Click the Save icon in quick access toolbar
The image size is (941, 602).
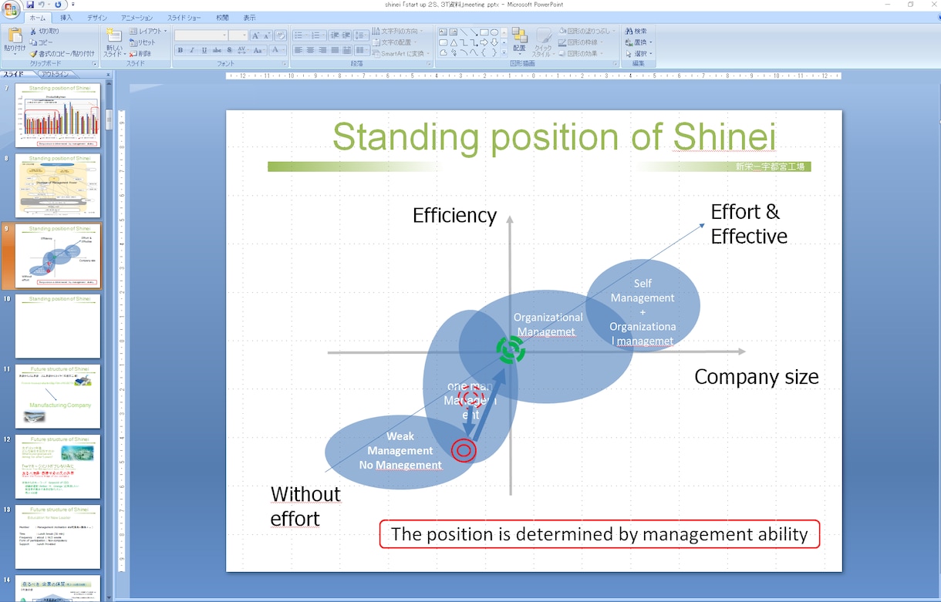coord(30,5)
